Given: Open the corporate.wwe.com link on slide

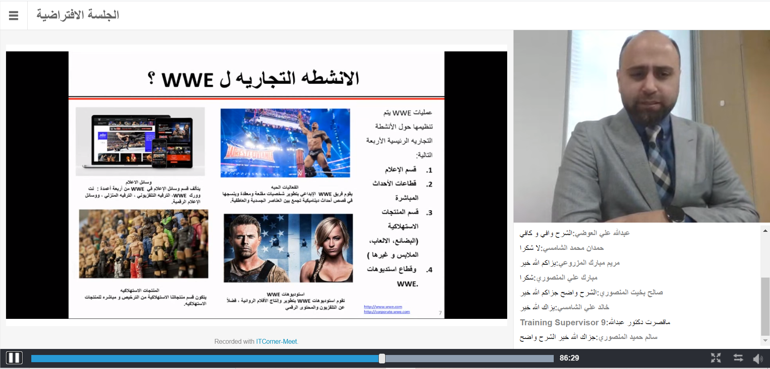Looking at the screenshot, I should (387, 312).
